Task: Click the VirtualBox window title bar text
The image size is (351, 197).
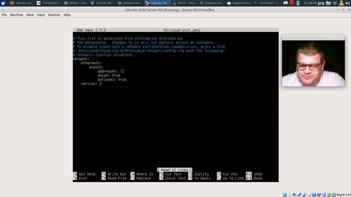Action: tap(170, 10)
